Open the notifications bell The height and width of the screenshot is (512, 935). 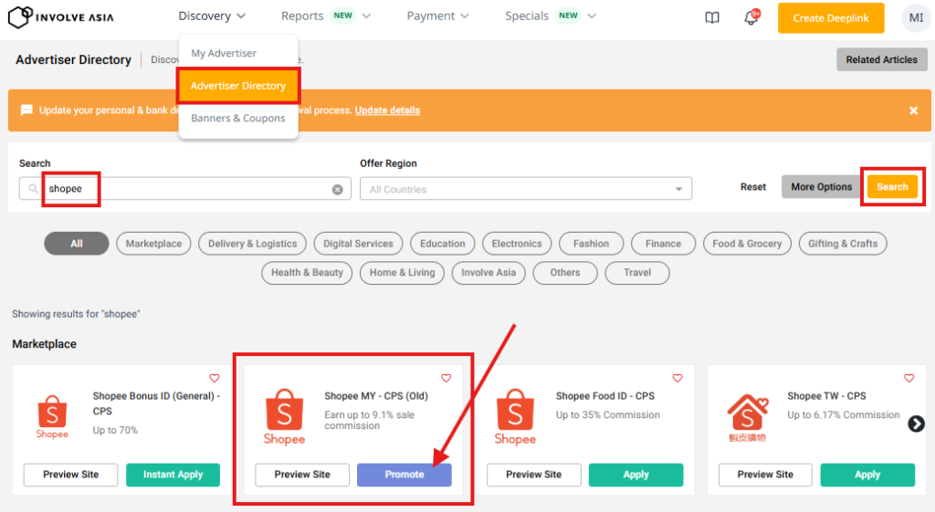(751, 17)
